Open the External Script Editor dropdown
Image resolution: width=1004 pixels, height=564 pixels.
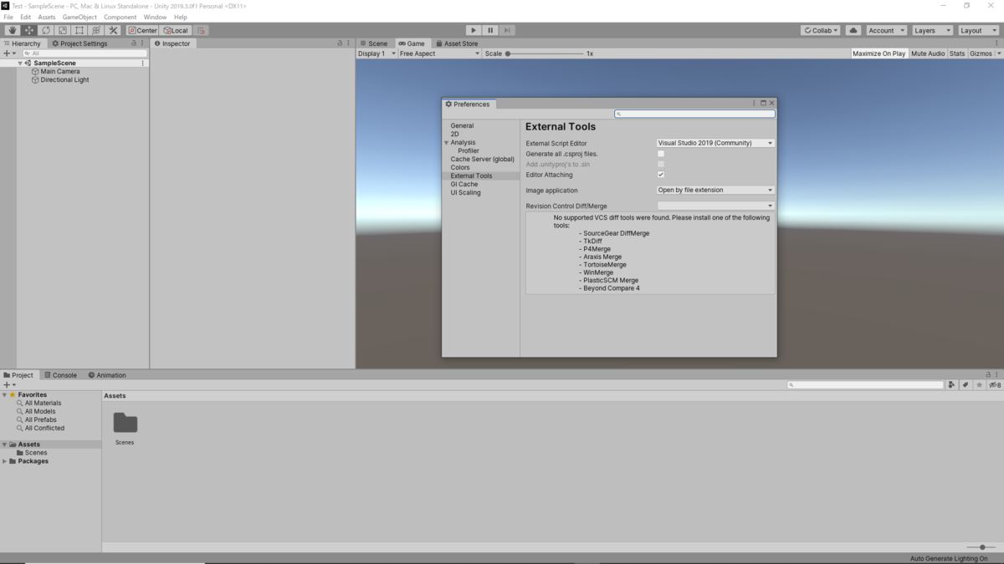[x=715, y=142]
